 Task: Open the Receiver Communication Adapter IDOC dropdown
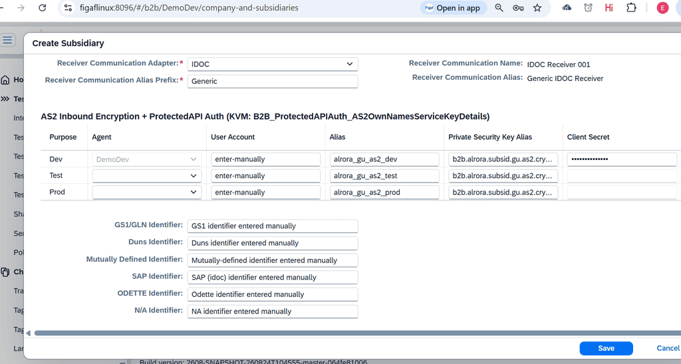click(273, 64)
